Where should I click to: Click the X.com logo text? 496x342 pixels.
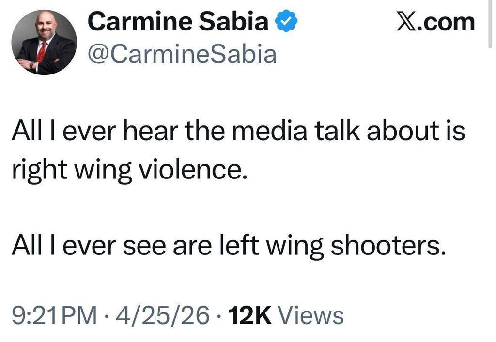(x=435, y=22)
